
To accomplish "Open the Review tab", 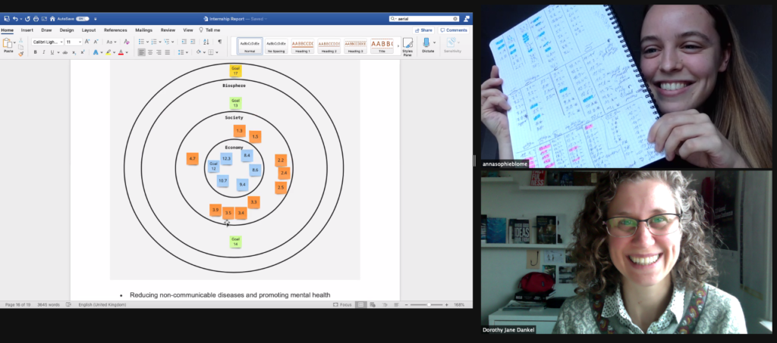I will [x=168, y=30].
